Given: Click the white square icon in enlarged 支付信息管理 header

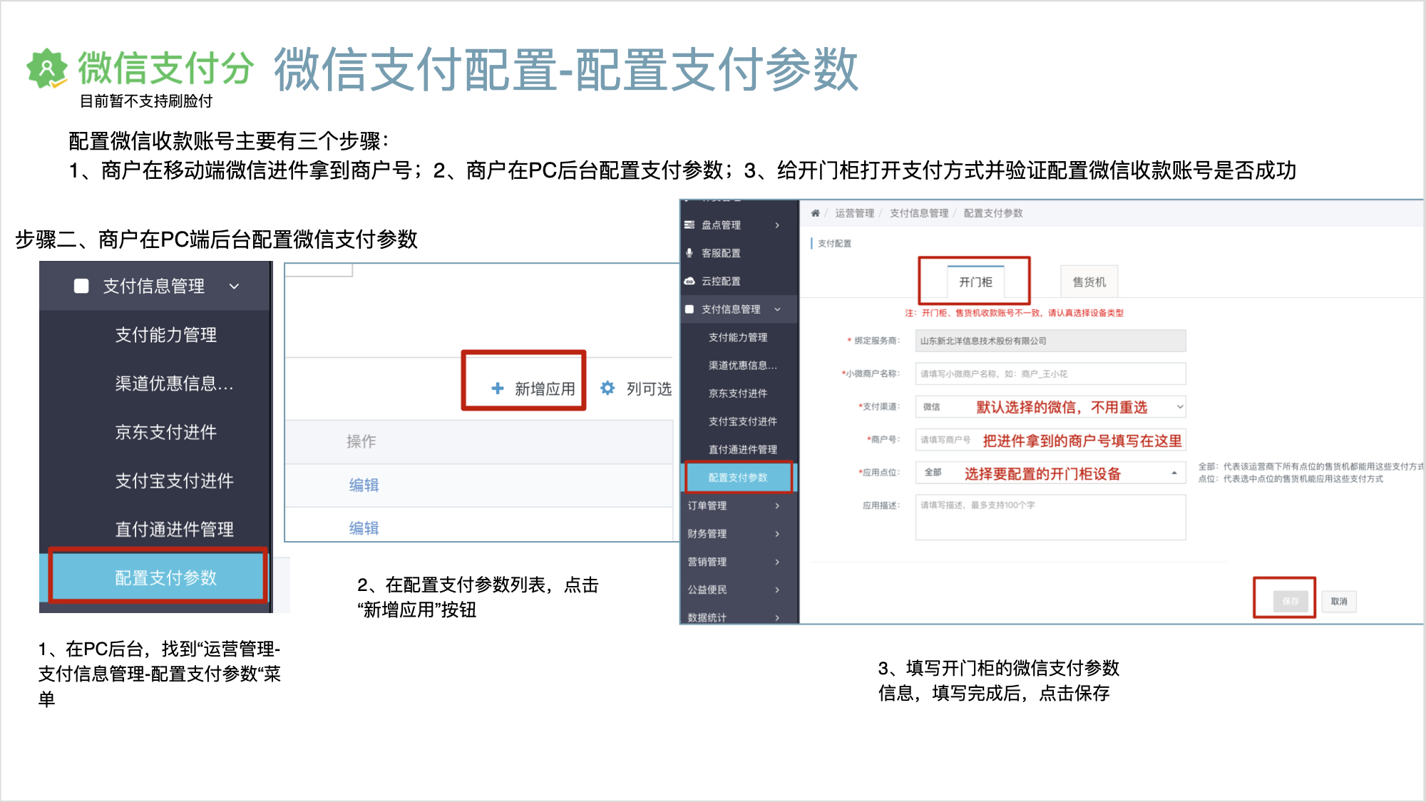Looking at the screenshot, I should pos(81,286).
